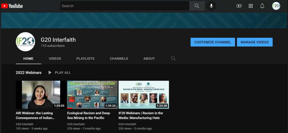288x133 pixels.
Task: Switch to the Videos tab
Action: point(55,59)
